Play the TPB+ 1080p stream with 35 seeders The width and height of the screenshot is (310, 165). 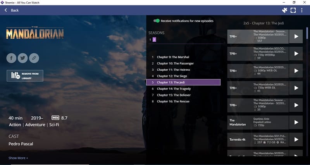296,105
